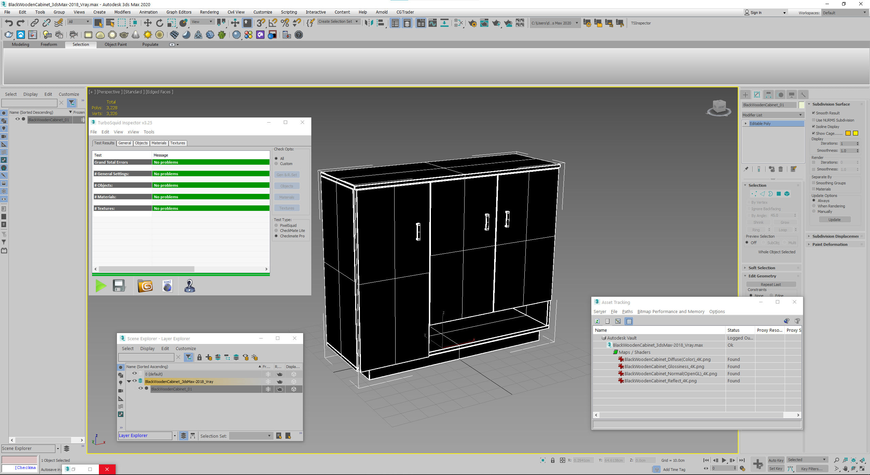Viewport: 870px width, 475px height.
Task: Open the Rendering menu
Action: point(209,12)
